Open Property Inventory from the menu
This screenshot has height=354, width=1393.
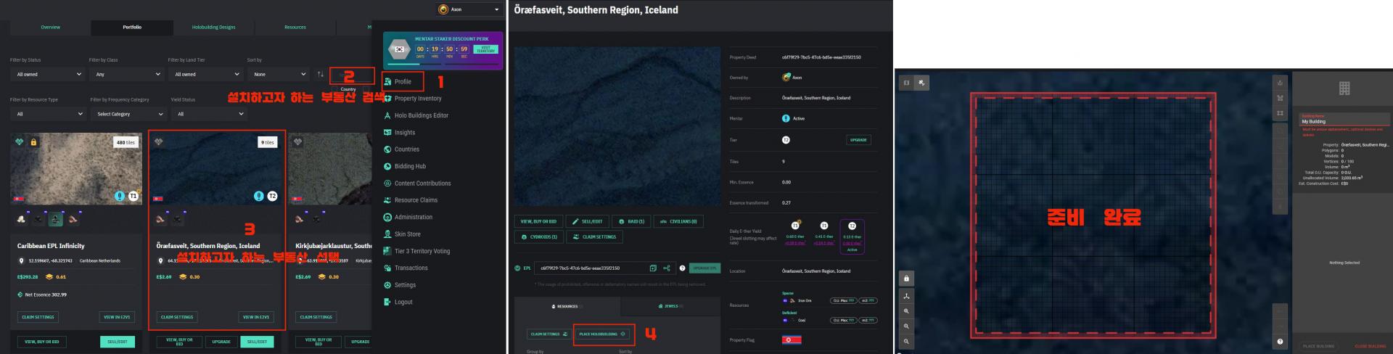tap(418, 99)
